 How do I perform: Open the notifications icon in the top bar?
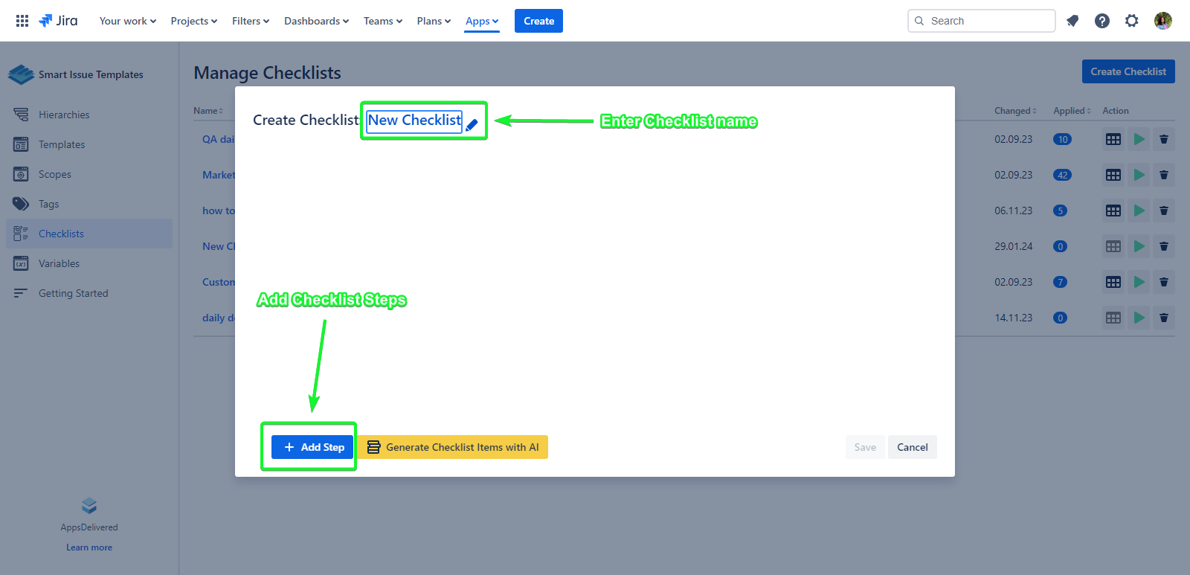1072,21
